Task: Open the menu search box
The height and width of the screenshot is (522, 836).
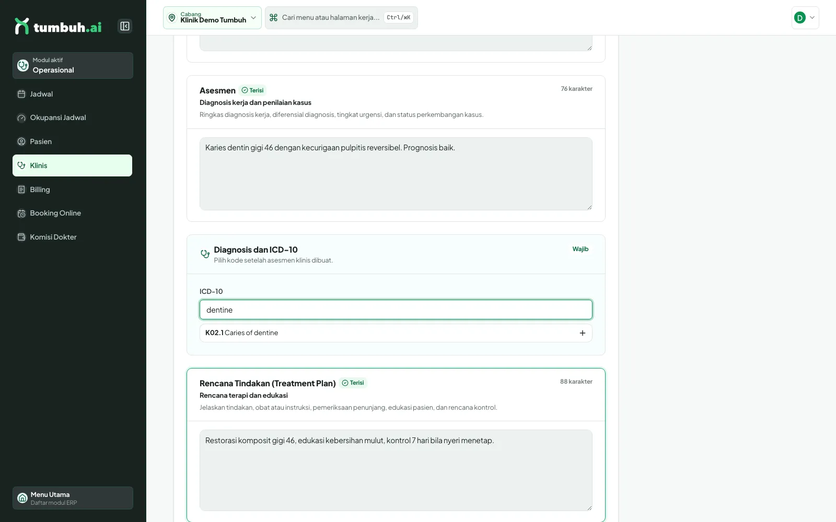Action: (341, 18)
